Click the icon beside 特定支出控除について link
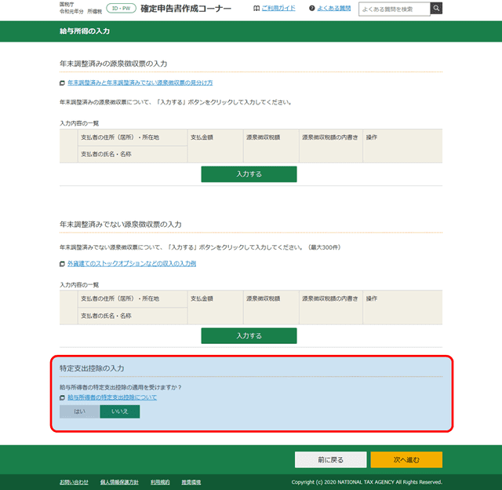This screenshot has height=490, width=502. pyautogui.click(x=62, y=397)
